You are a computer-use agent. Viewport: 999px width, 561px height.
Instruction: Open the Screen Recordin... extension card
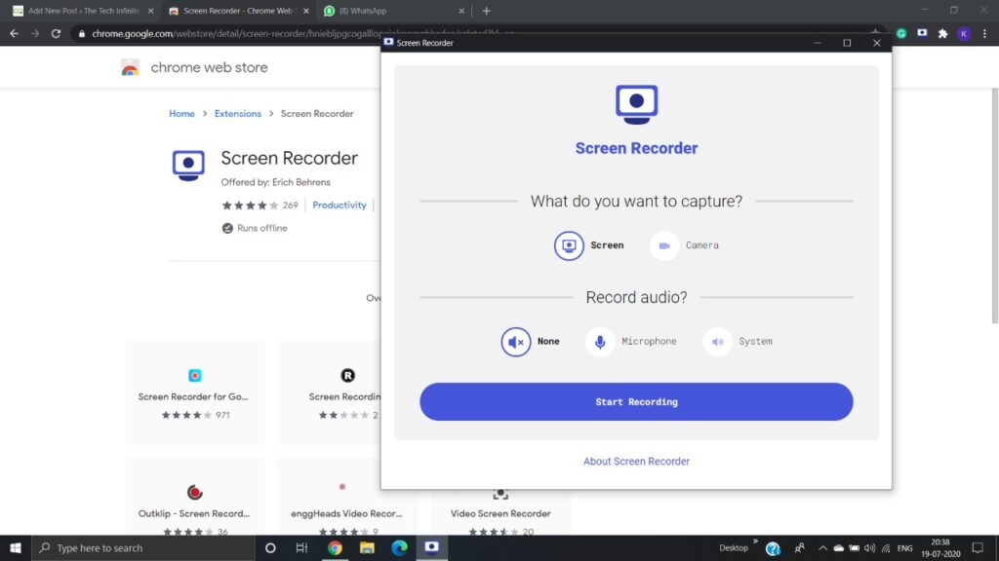coord(329,393)
